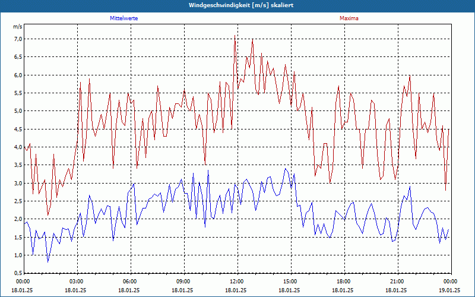Click the '0,5' y-axis value
Screen dimensions: 475x297
click(18, 273)
